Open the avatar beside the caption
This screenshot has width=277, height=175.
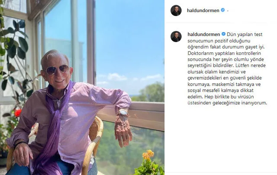pos(176,36)
